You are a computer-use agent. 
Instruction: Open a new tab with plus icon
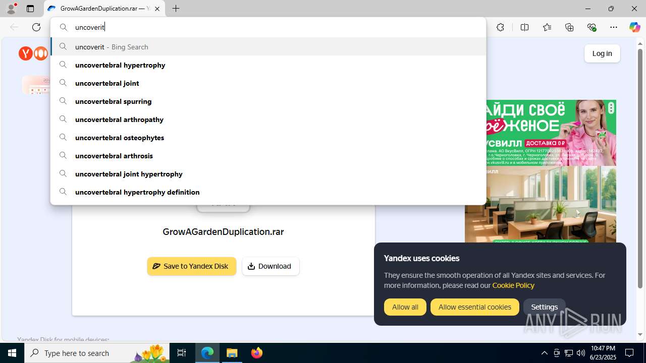(x=176, y=9)
